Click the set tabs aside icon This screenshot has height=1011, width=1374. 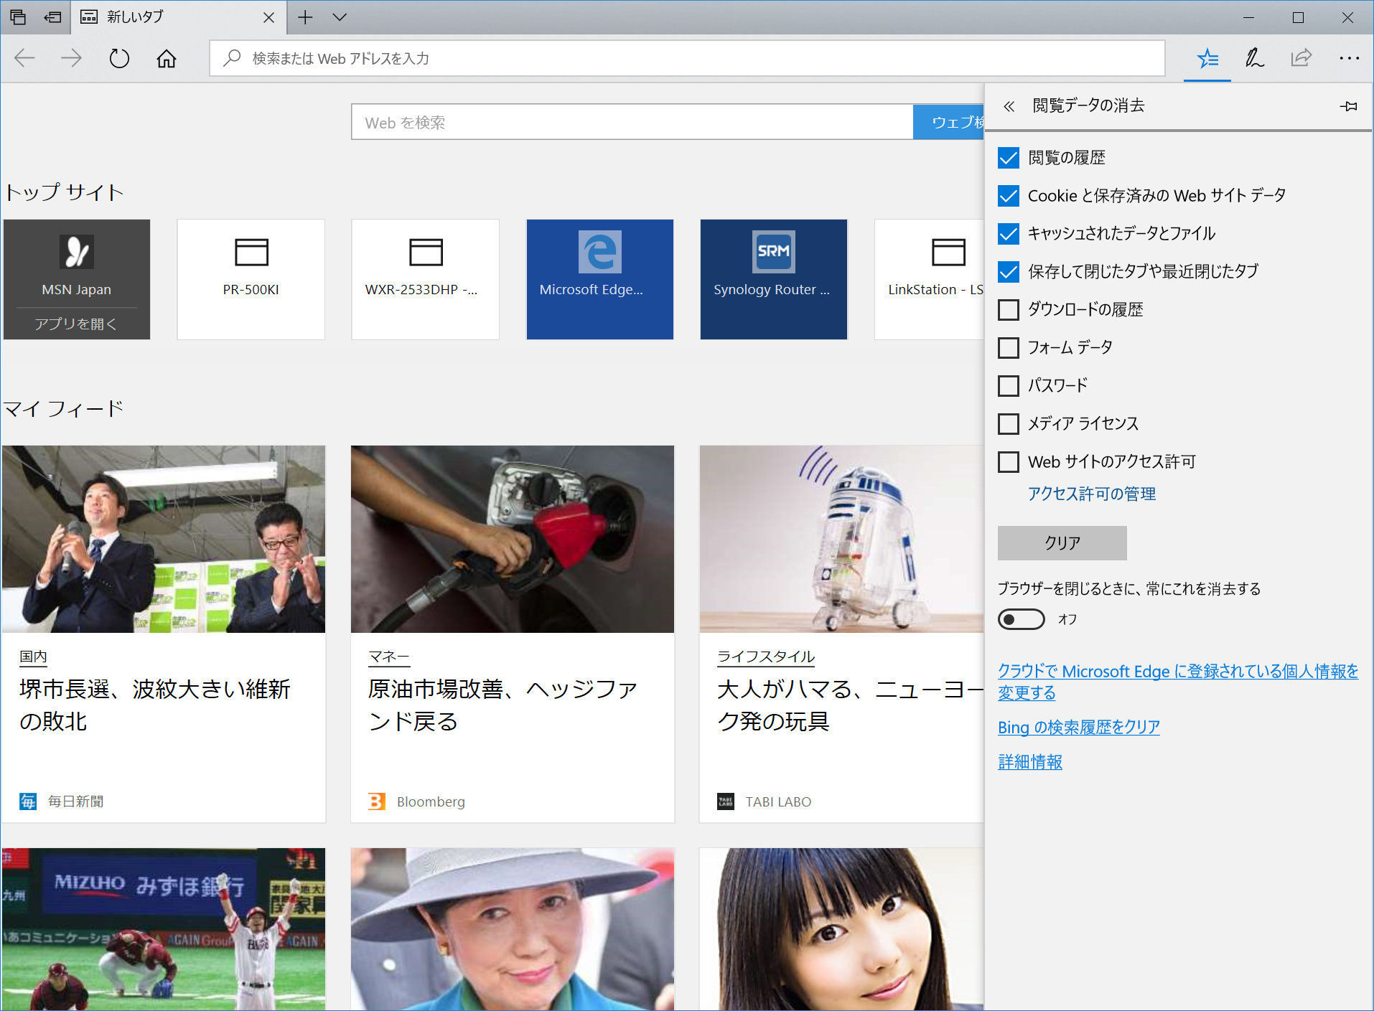pyautogui.click(x=18, y=17)
